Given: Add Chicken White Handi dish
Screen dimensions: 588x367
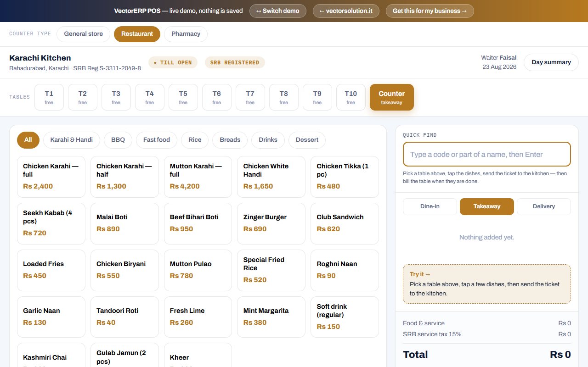Looking at the screenshot, I should pyautogui.click(x=271, y=177).
